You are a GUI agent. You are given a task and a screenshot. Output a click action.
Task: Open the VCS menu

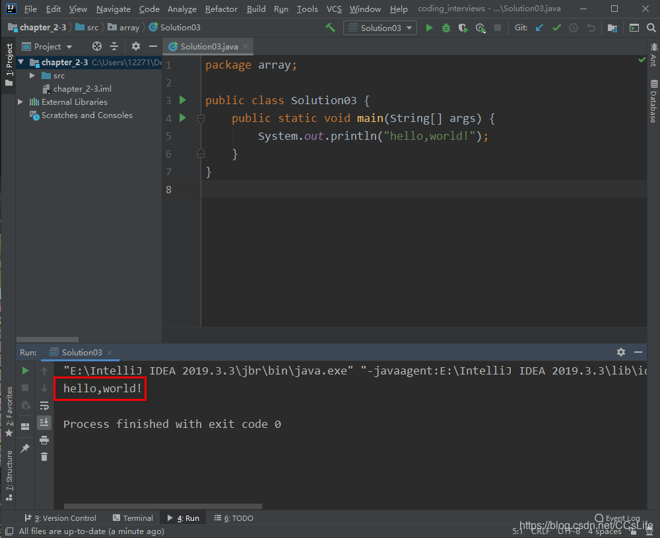334,9
